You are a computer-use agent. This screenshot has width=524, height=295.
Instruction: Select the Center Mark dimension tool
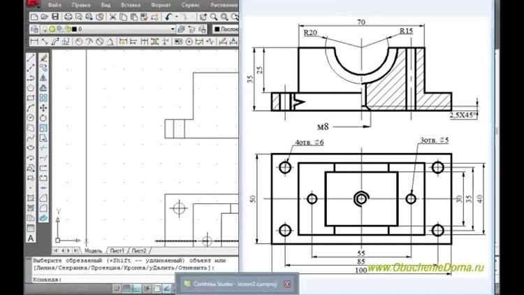(x=189, y=42)
